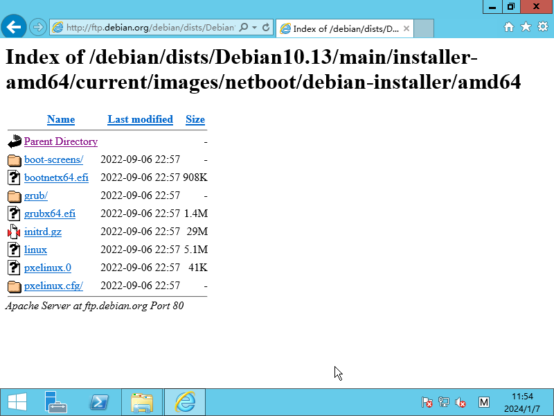Screen dimensions: 554x416
Task: Click the 'Apache Server at ftp.debian.org Port 80' footer
Action: [x=95, y=306]
